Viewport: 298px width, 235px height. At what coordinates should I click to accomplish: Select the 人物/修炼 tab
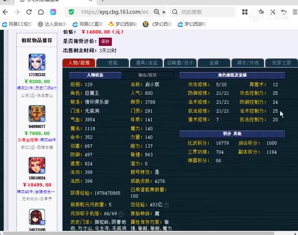pyautogui.click(x=79, y=63)
